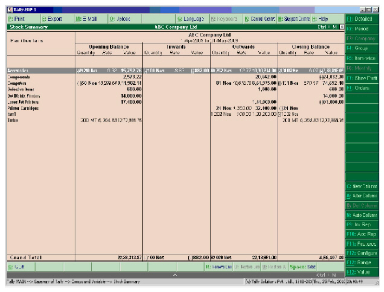Open H: Support Centre
The width and height of the screenshot is (384, 292).
(293, 19)
